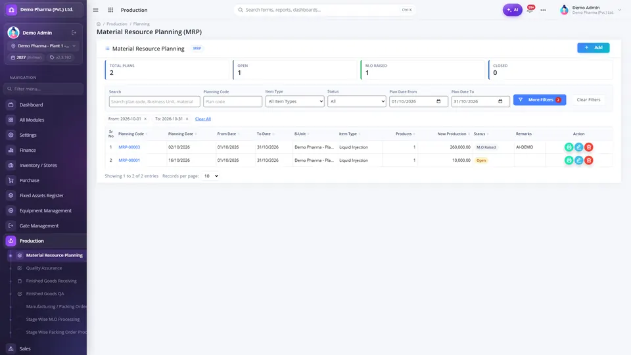Click the Total Plans summary card
Viewport: 631px width, 355px height.
point(166,70)
